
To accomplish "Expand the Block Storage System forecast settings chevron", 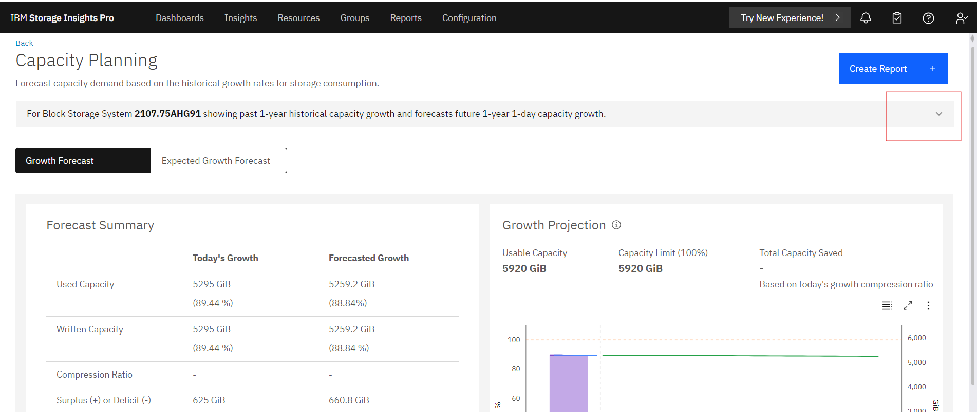I will coord(939,114).
